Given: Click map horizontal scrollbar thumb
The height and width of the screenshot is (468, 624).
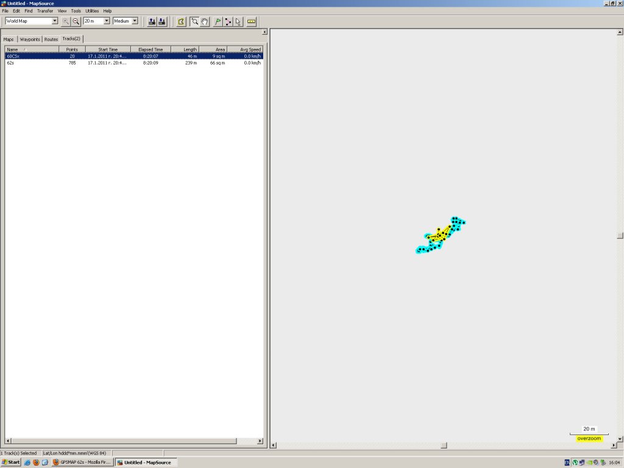Looking at the screenshot, I should point(444,445).
